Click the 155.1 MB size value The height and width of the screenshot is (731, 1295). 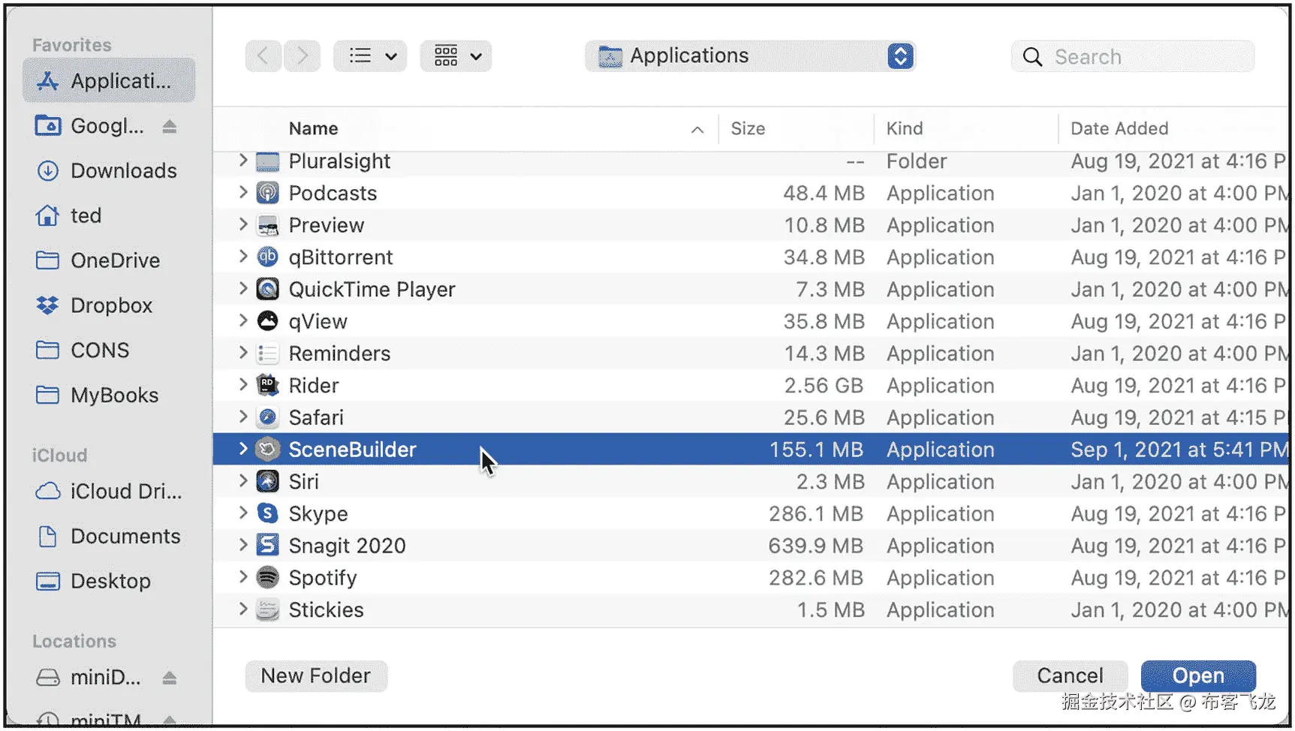pyautogui.click(x=816, y=450)
